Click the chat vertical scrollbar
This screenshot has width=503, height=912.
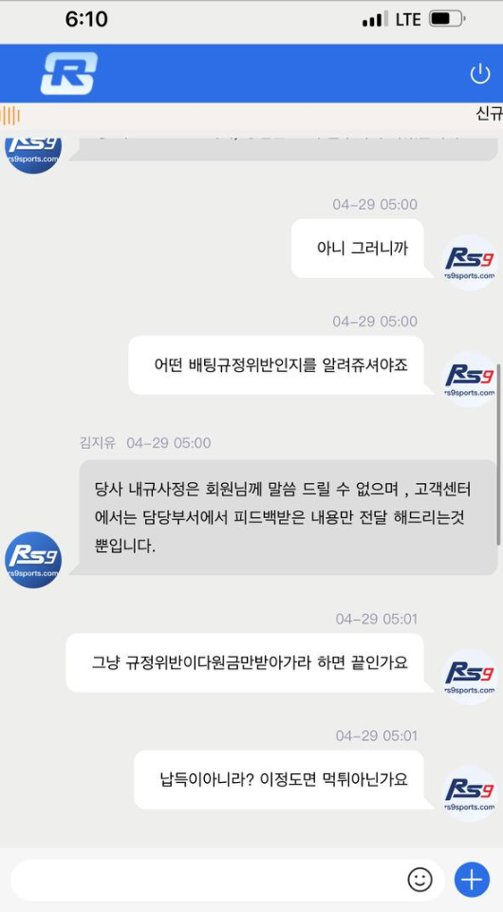(498, 455)
